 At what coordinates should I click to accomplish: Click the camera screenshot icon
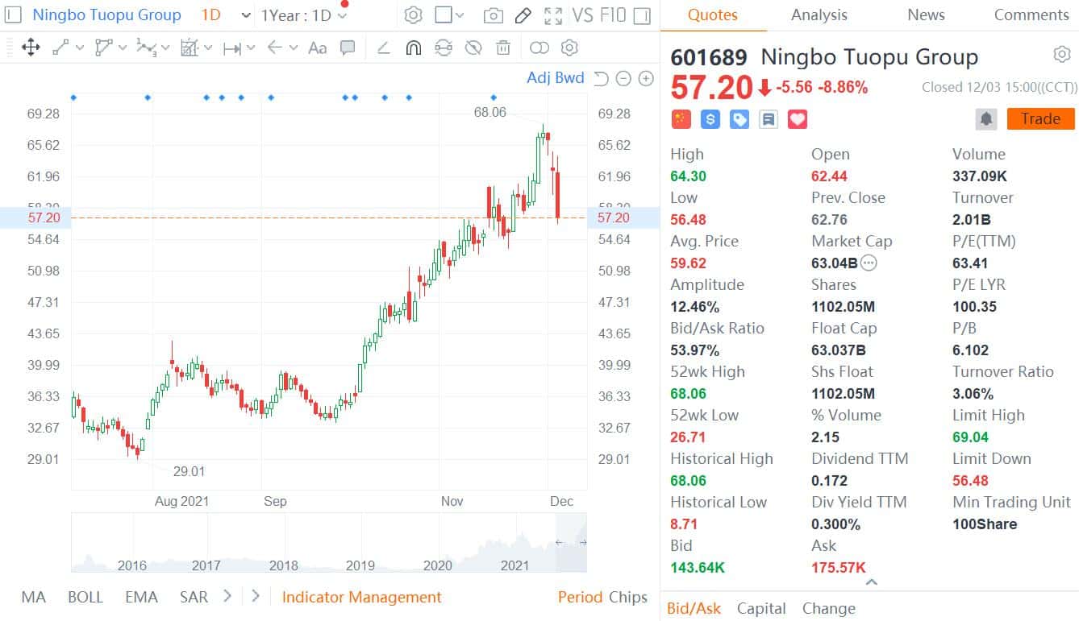pyautogui.click(x=493, y=15)
